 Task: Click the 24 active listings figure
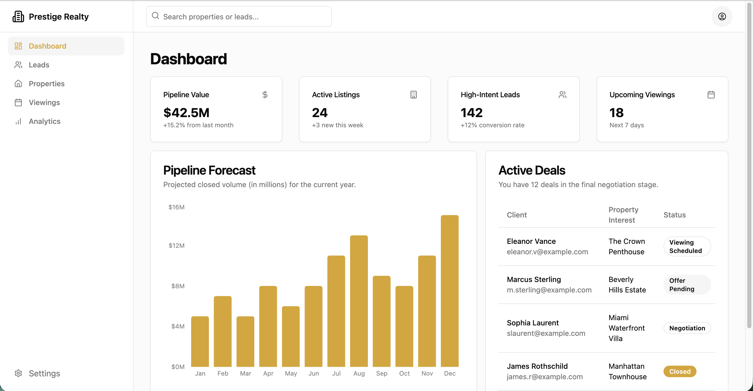tap(320, 113)
